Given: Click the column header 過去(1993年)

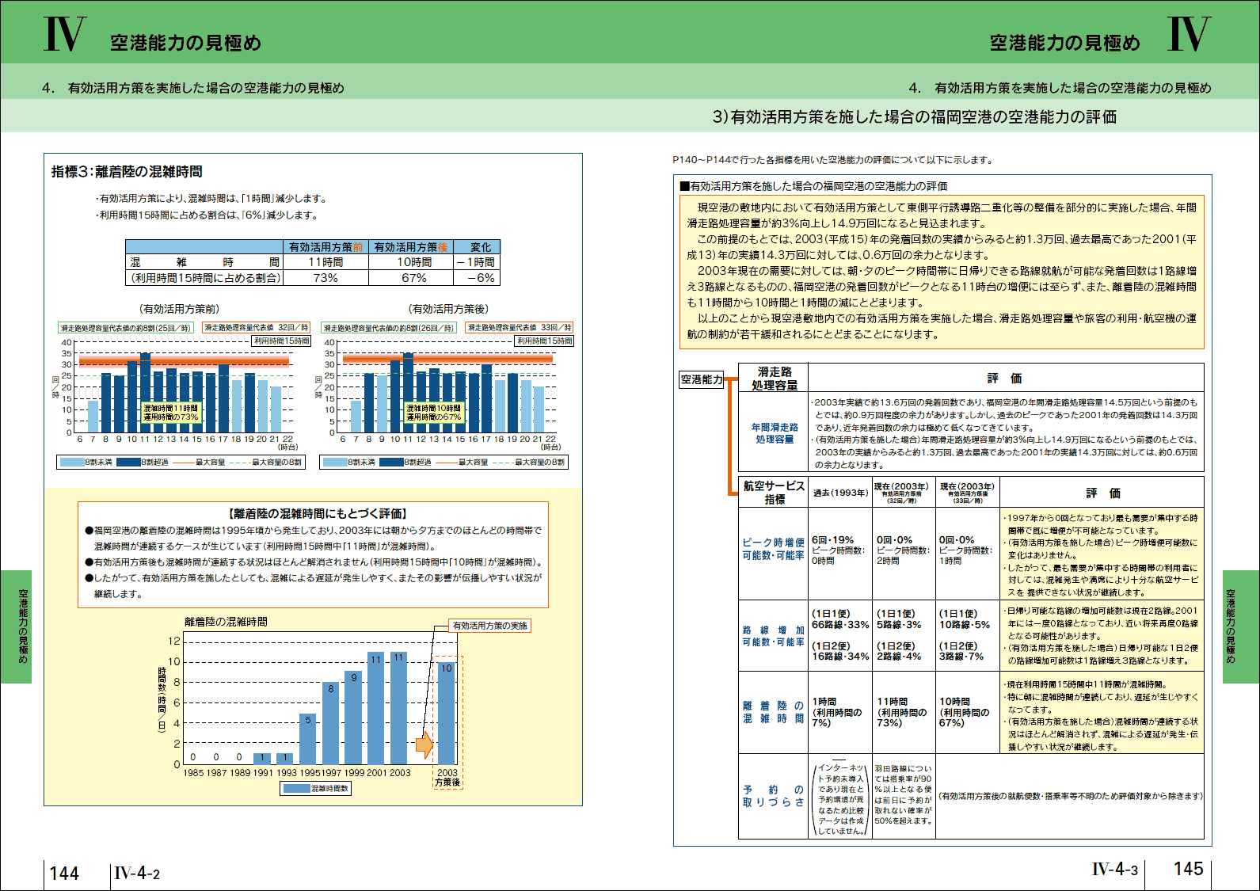Looking at the screenshot, I should click(x=840, y=493).
